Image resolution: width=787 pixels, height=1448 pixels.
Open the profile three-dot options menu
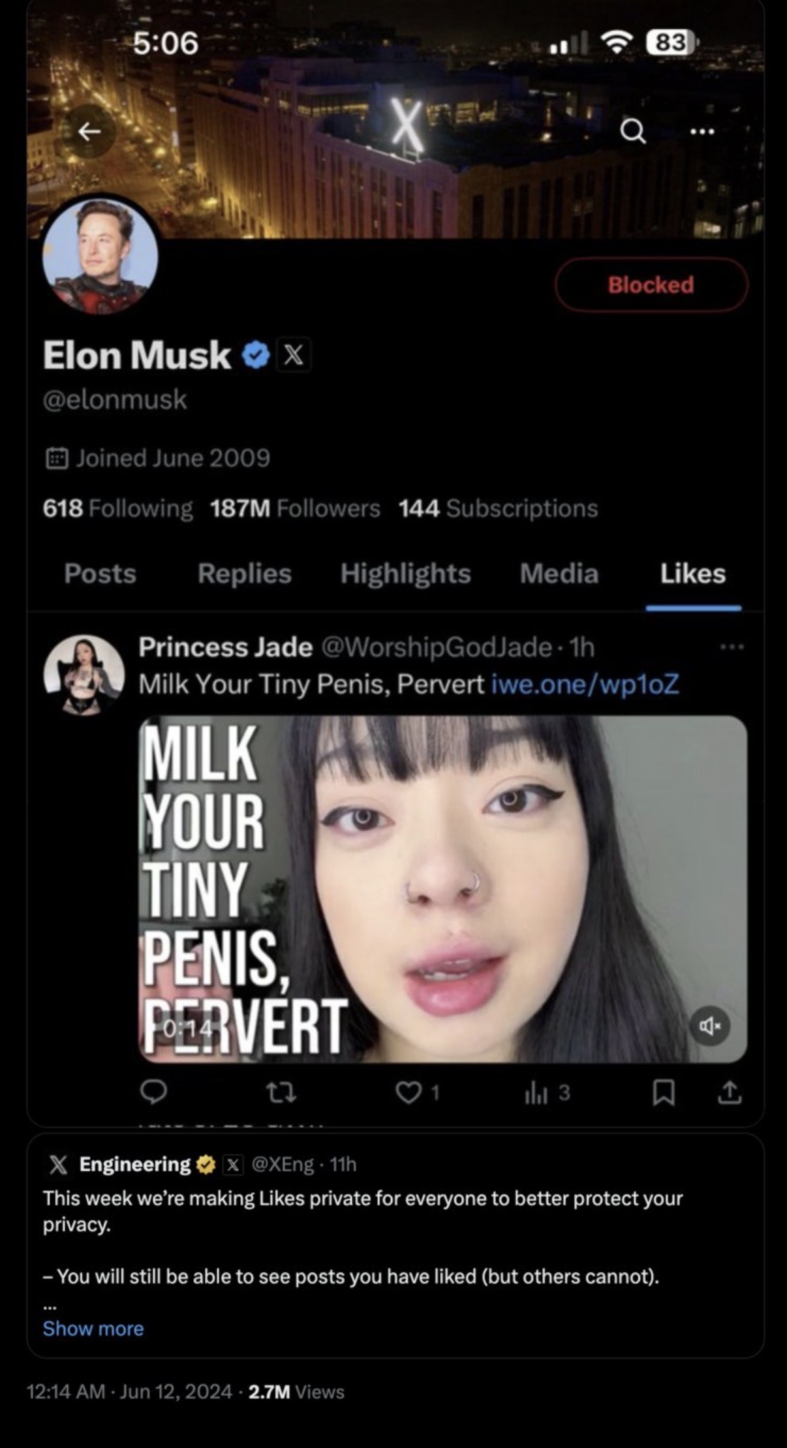[x=702, y=131]
